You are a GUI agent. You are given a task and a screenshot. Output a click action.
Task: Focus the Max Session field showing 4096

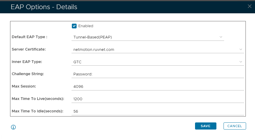[x=157, y=87]
